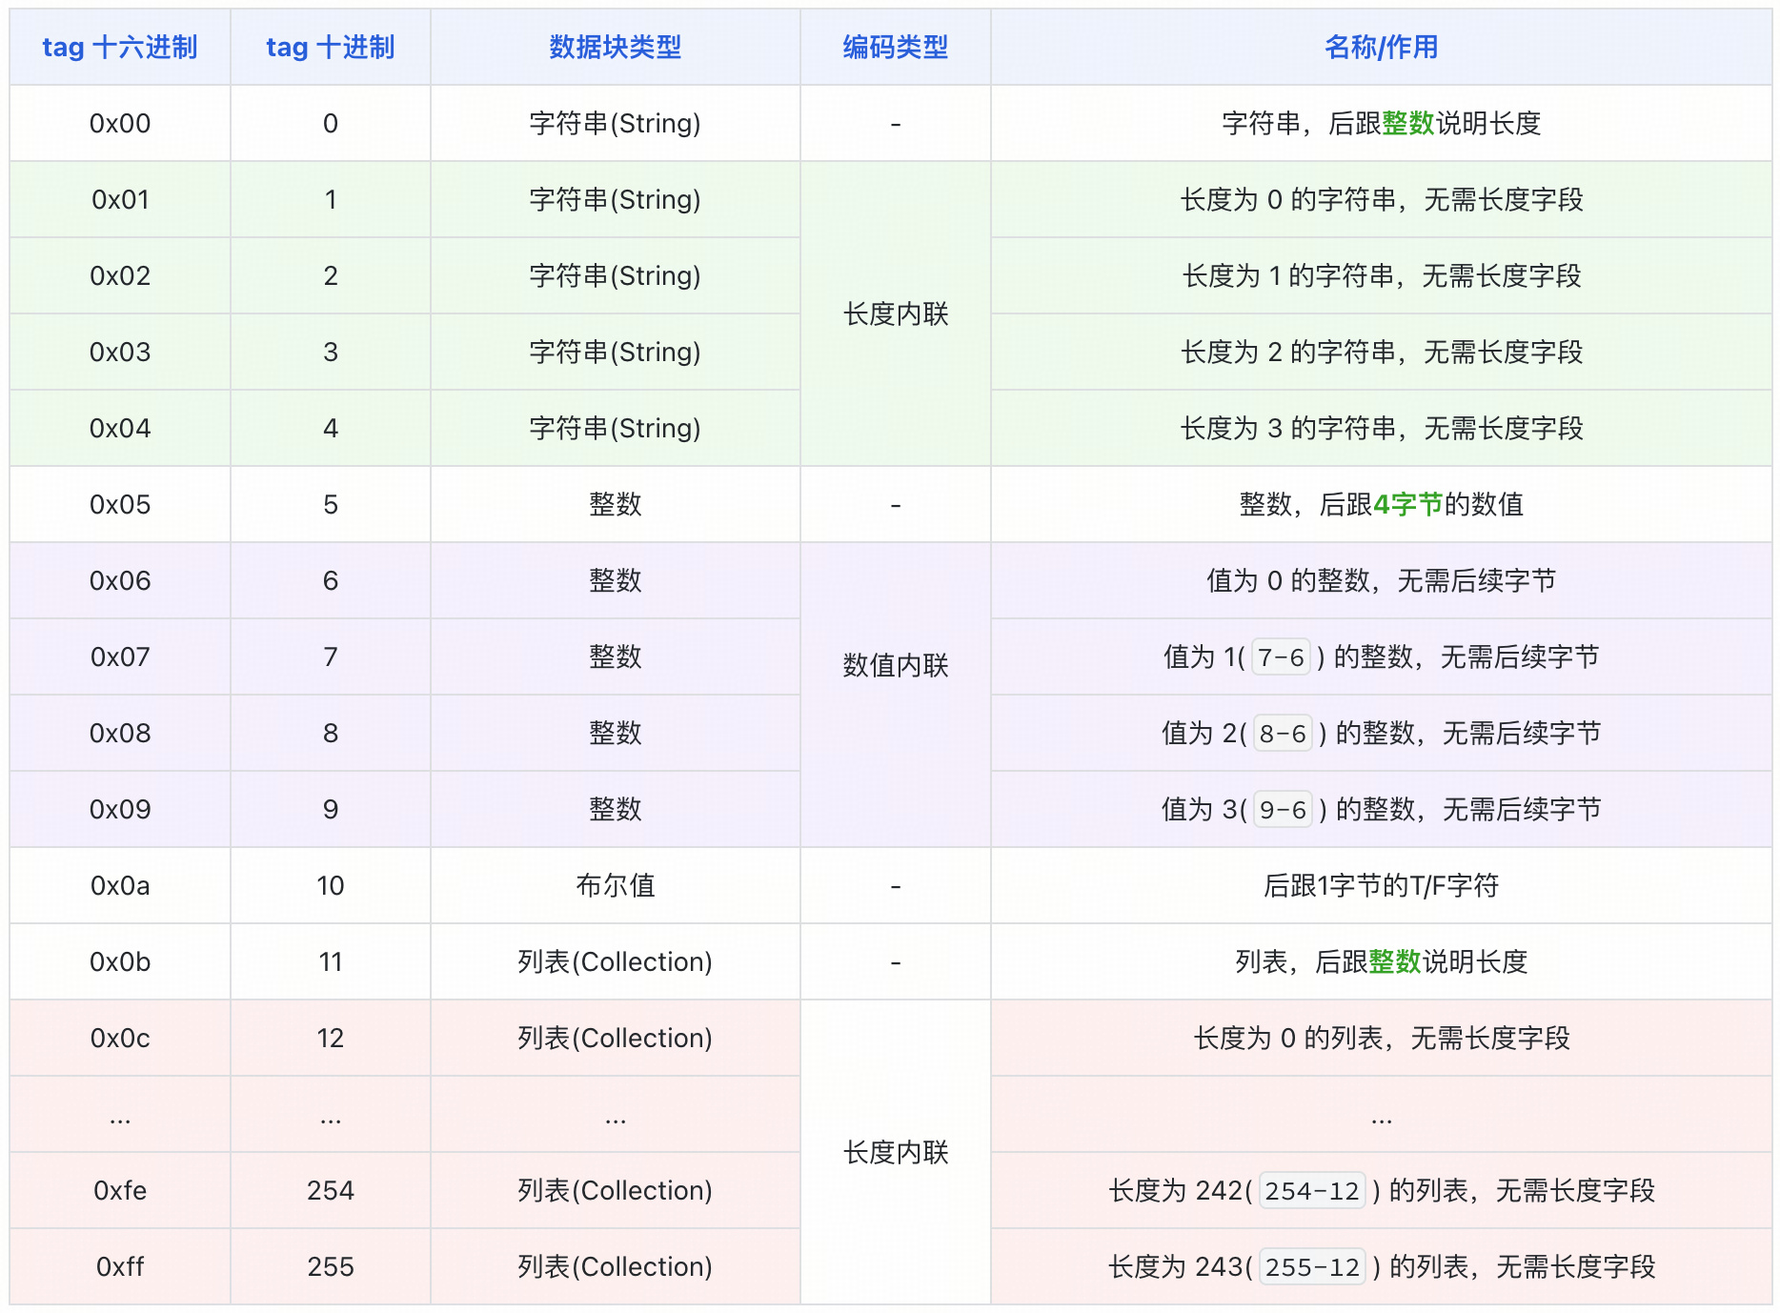Click the 0xff hex tag cell

tap(120, 1267)
